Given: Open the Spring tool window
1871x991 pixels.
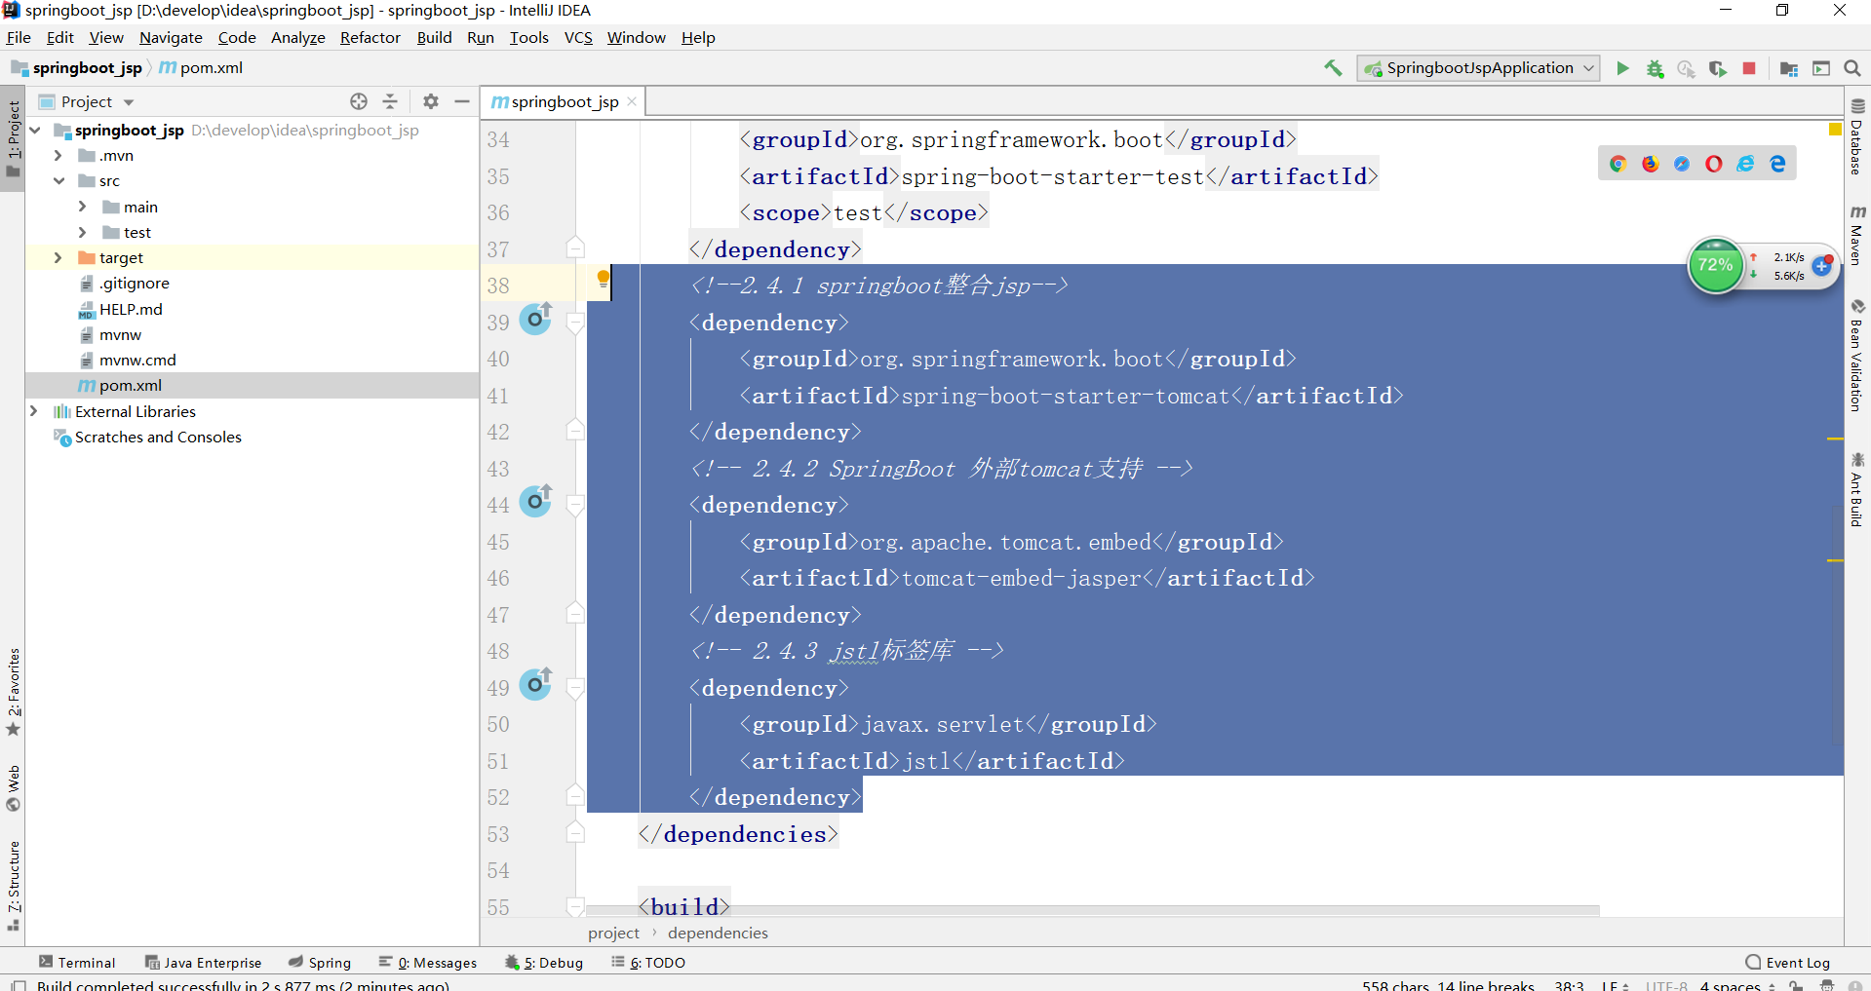Looking at the screenshot, I should point(320,962).
